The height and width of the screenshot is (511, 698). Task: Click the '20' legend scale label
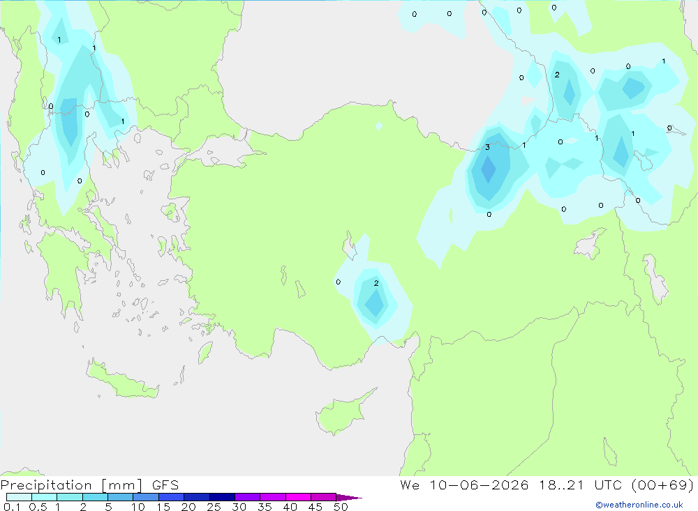188,507
